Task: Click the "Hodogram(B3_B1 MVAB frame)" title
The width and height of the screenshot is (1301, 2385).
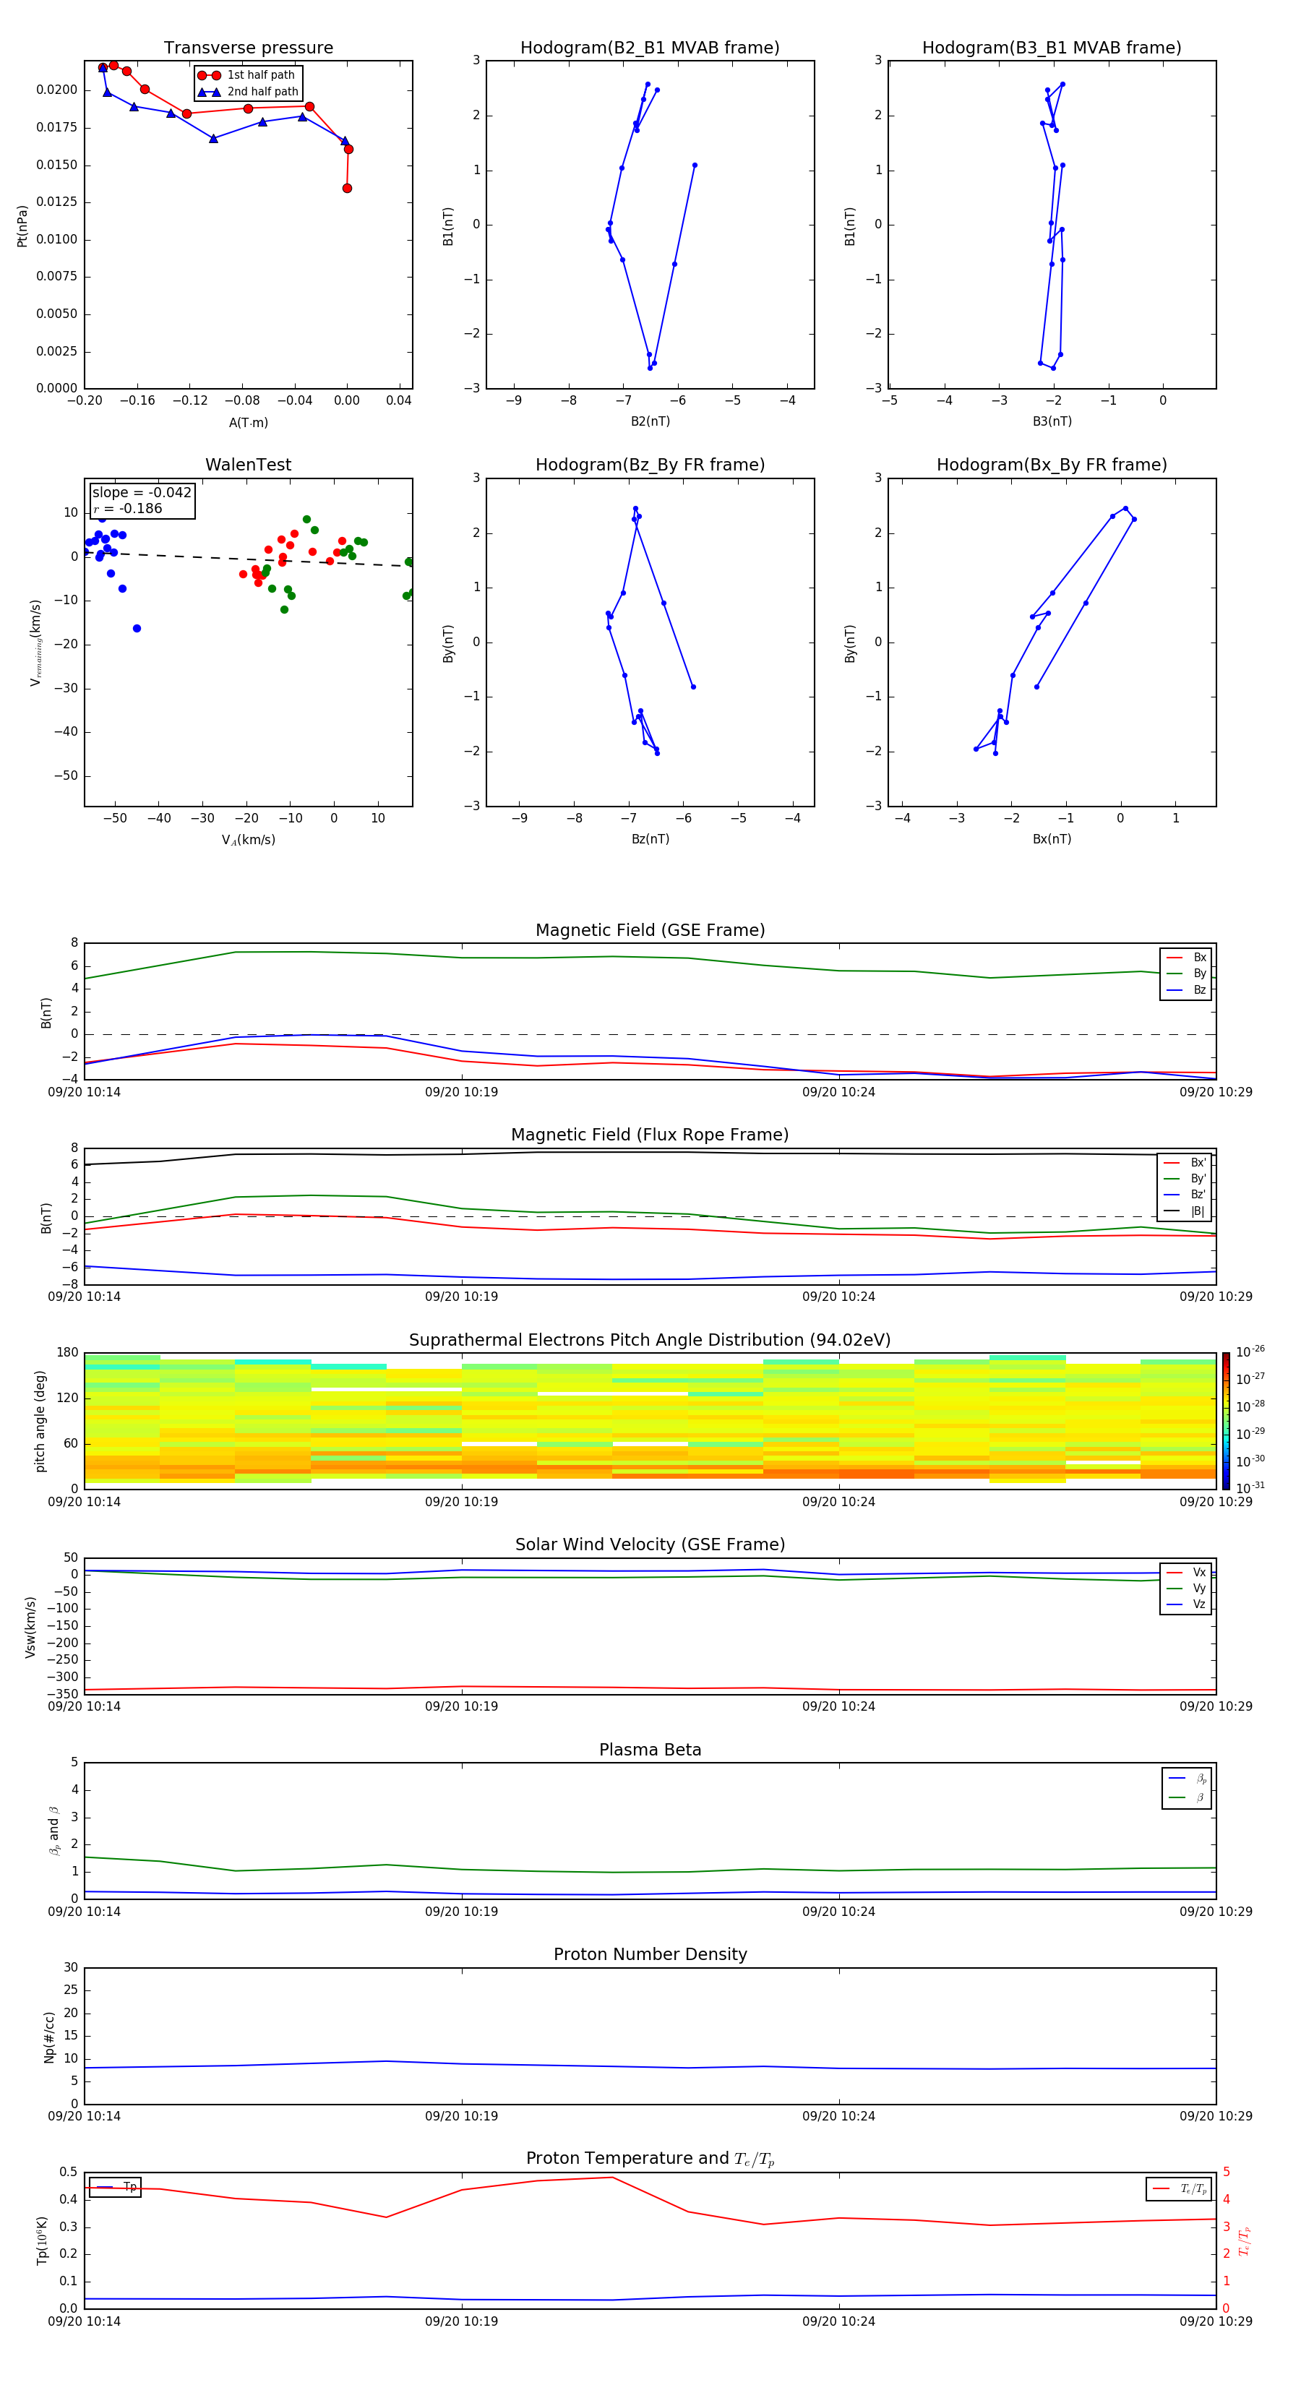Action: coord(1052,48)
